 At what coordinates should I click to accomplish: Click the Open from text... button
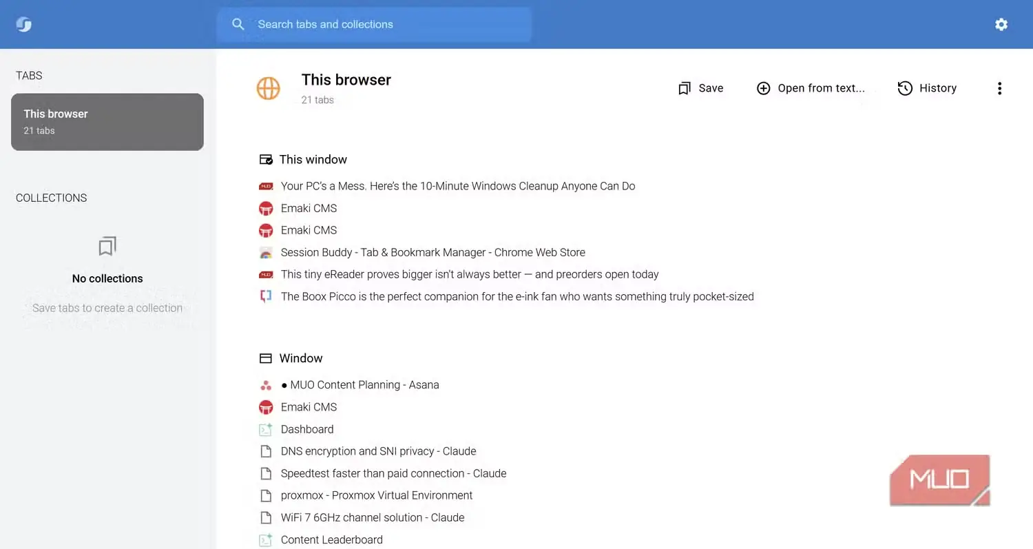coord(811,88)
